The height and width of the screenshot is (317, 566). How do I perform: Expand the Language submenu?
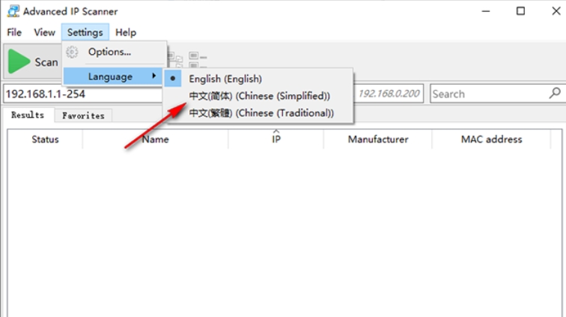tap(112, 76)
